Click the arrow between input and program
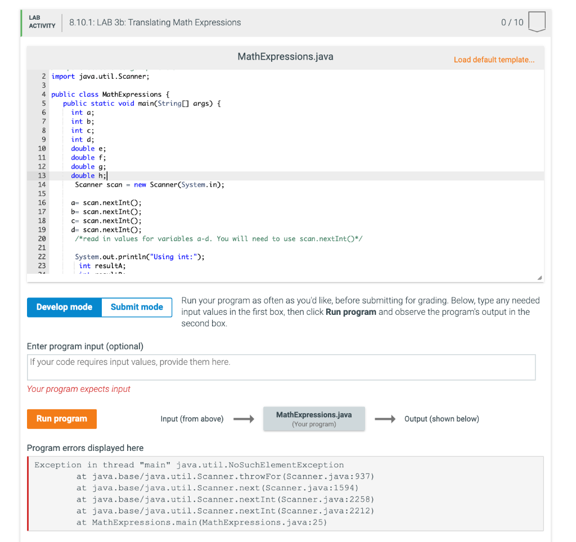The image size is (576, 542). pyautogui.click(x=243, y=418)
